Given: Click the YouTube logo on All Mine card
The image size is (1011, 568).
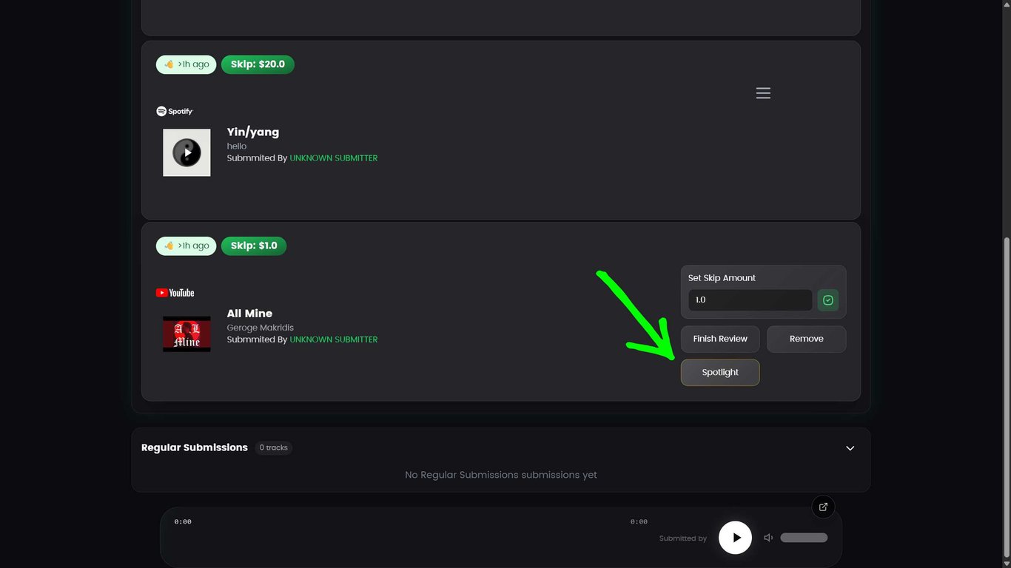Looking at the screenshot, I should pyautogui.click(x=175, y=293).
